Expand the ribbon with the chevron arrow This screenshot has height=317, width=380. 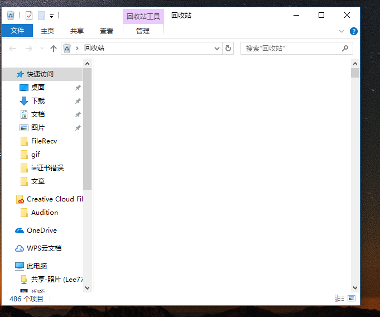(x=342, y=31)
